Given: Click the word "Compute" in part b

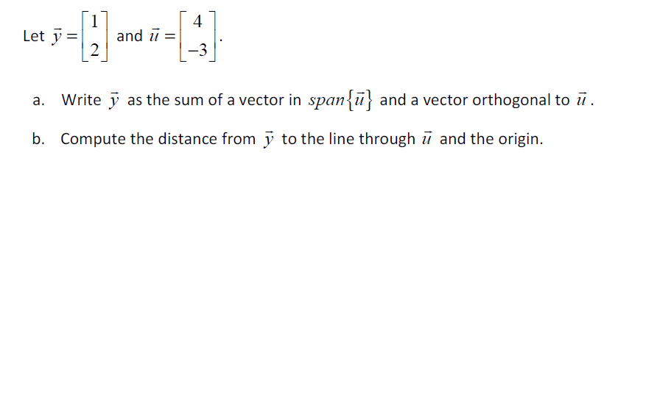Looking at the screenshot, I should click(x=94, y=139).
